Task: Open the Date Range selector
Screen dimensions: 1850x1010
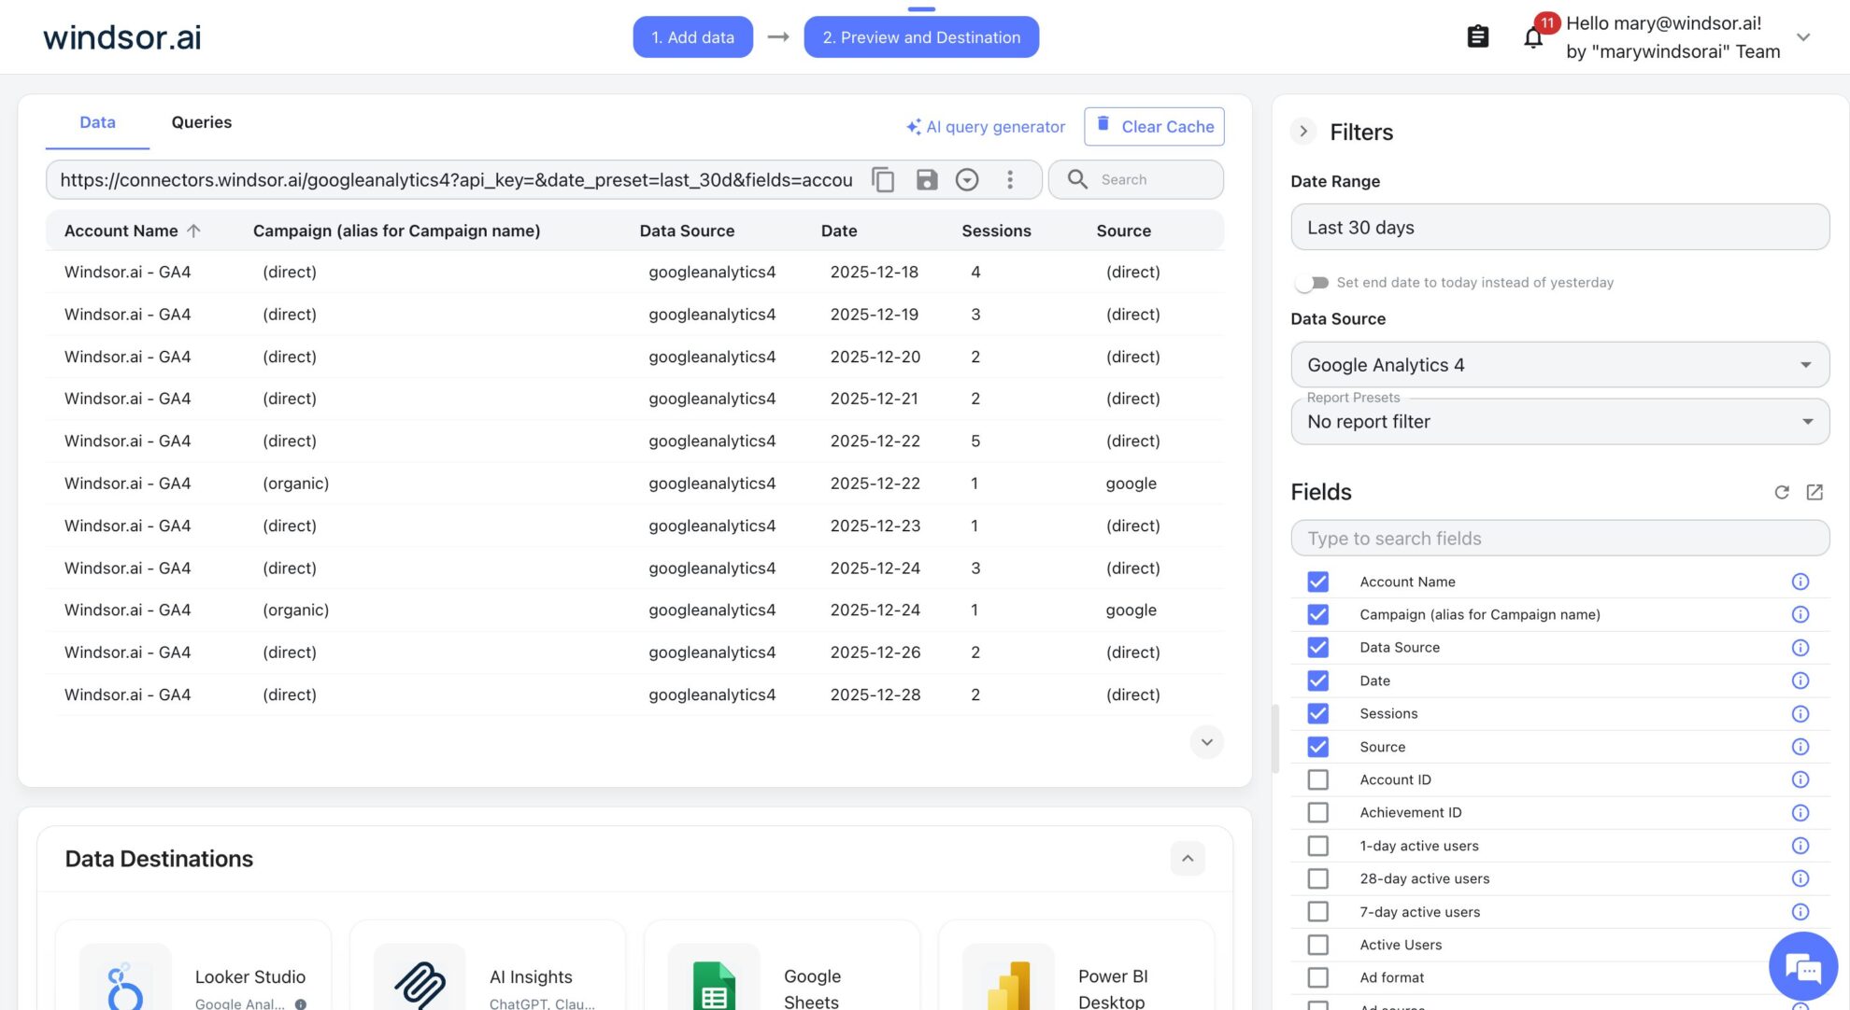Action: pyautogui.click(x=1559, y=228)
